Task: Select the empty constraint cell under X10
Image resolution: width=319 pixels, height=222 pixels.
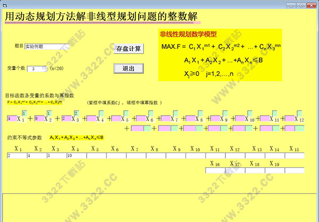Action: pyautogui.click(x=196, y=156)
